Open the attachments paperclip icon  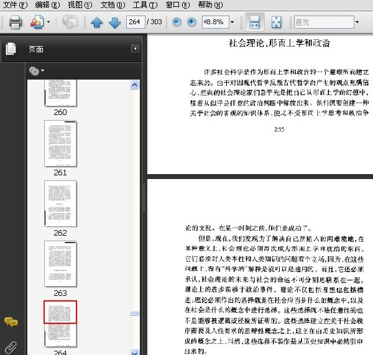(x=11, y=348)
